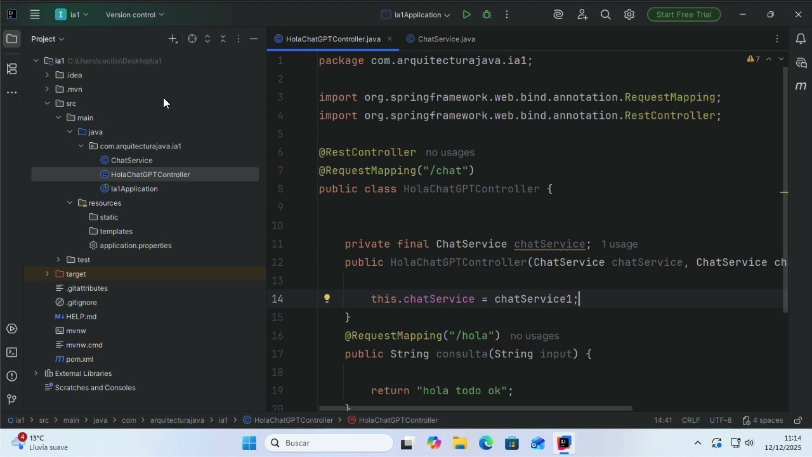Change UTF-8 file encoding
Viewport: 812px width, 457px height.
click(x=721, y=420)
